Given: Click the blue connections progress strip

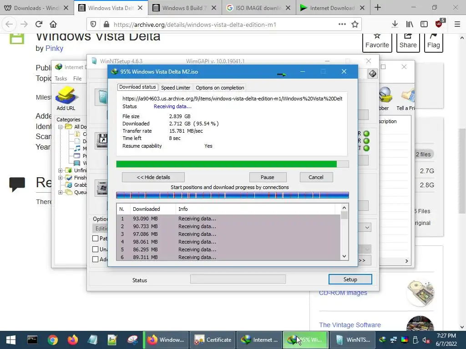Looking at the screenshot, I should (233, 195).
